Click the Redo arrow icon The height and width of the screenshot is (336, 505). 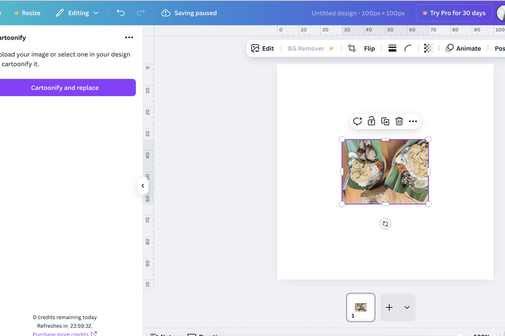point(141,13)
